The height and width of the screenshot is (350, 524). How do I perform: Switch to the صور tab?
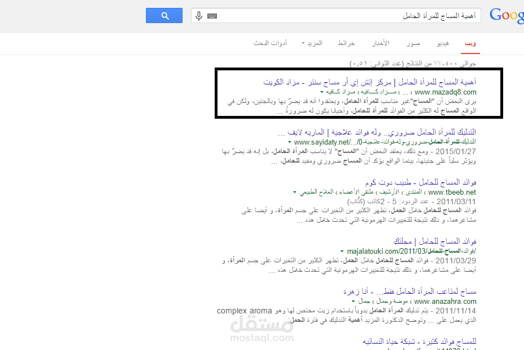[x=413, y=43]
